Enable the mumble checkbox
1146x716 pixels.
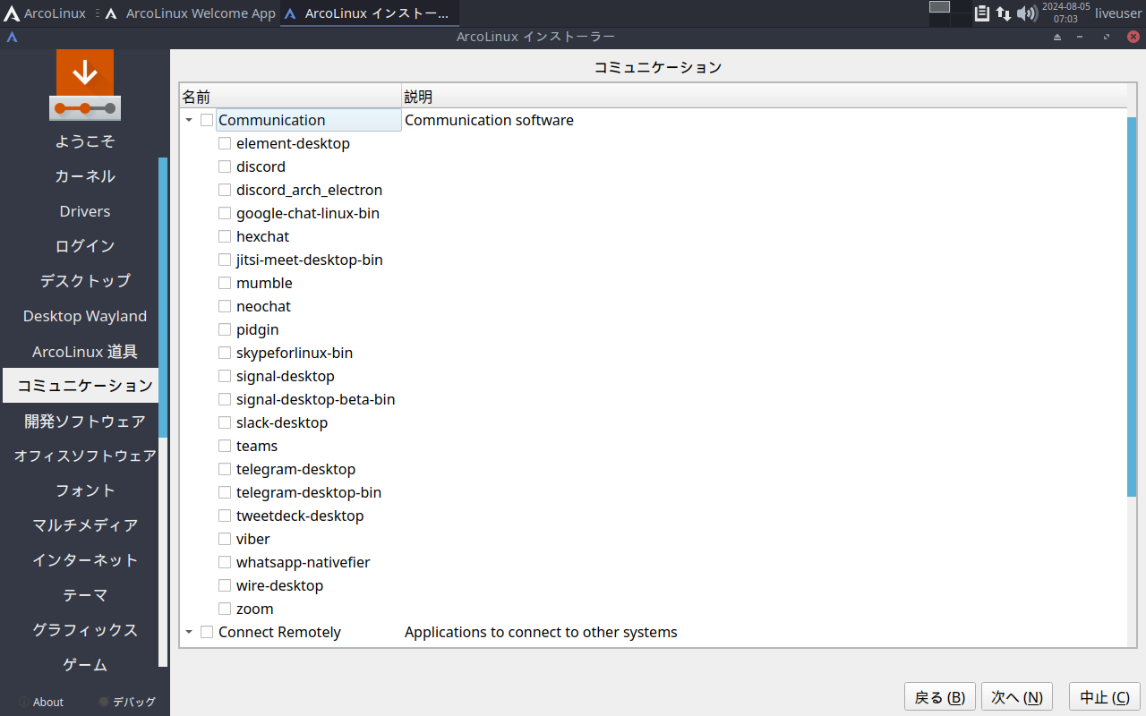(225, 283)
